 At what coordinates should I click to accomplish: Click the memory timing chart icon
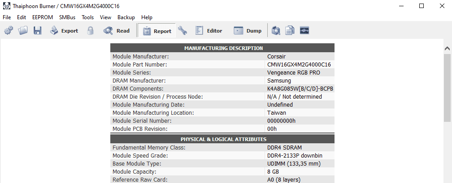(x=304, y=30)
